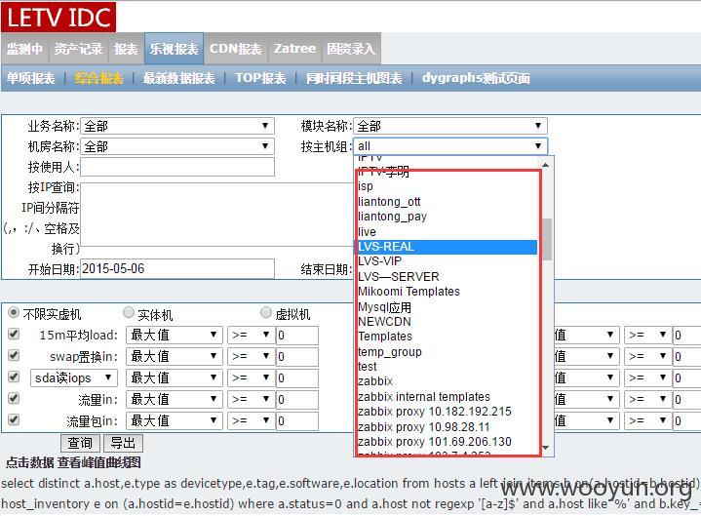Image resolution: width=701 pixels, height=516 pixels.
Task: Toggle the sda读iops row checkbox
Action: click(14, 377)
